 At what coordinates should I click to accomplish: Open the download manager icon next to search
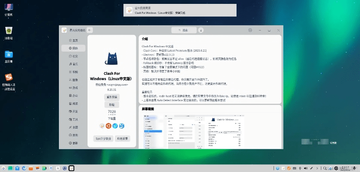tap(201, 30)
